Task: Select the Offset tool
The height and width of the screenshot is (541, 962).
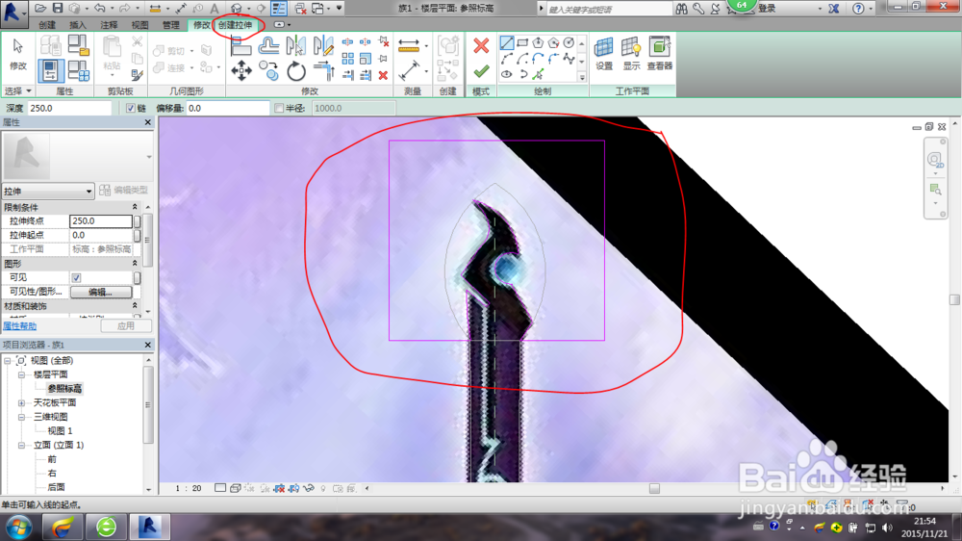Action: [x=268, y=45]
